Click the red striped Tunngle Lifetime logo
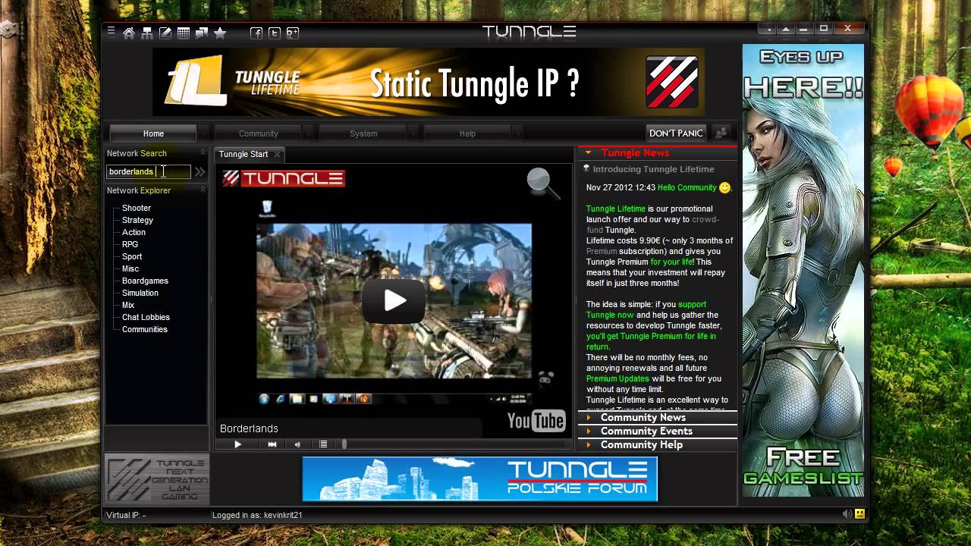Screen dimensions: 971x546 (672, 82)
